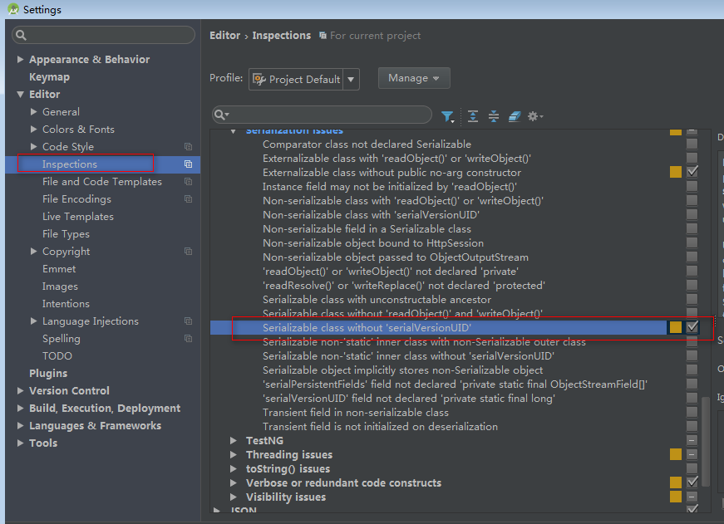Open the Profile dropdown arrow

coord(351,80)
